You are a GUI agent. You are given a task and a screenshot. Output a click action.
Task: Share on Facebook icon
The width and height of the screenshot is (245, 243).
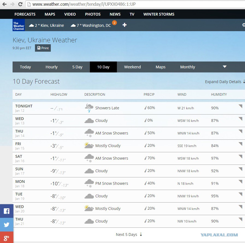(x=7, y=211)
